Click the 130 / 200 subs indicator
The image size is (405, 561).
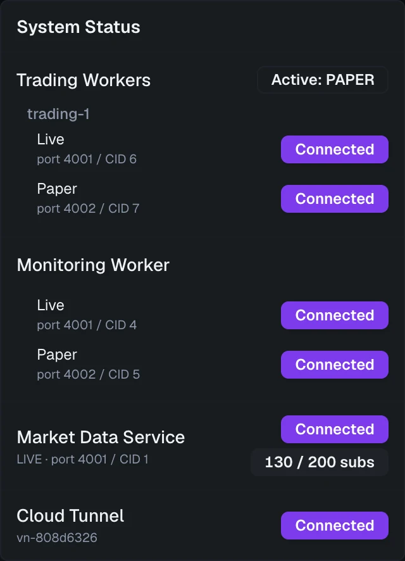coord(319,462)
